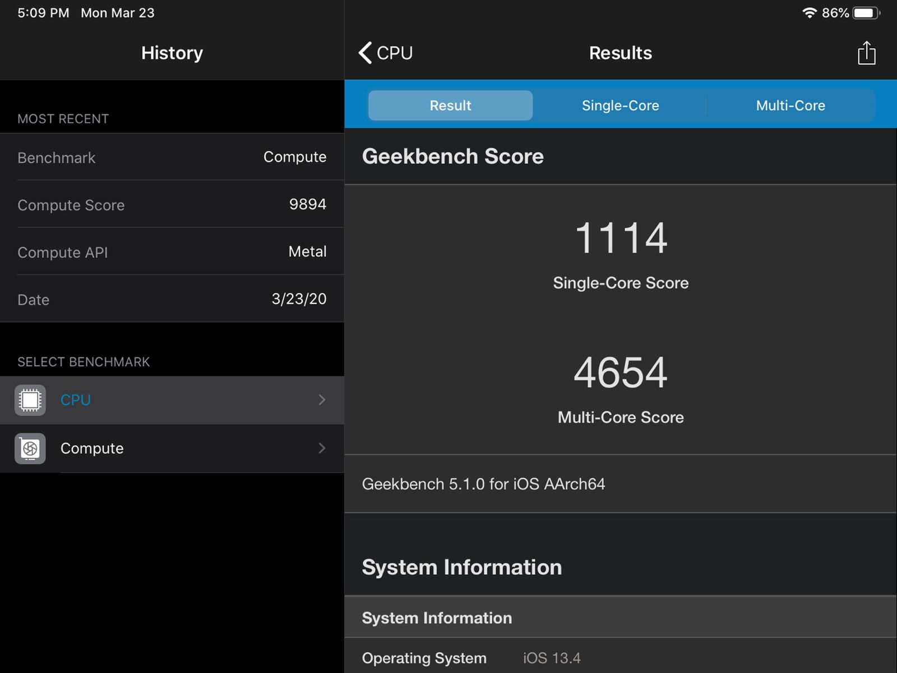Expand the CPU row disclosure chevron

[322, 400]
